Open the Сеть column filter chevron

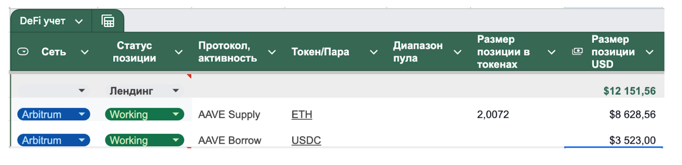[85, 52]
